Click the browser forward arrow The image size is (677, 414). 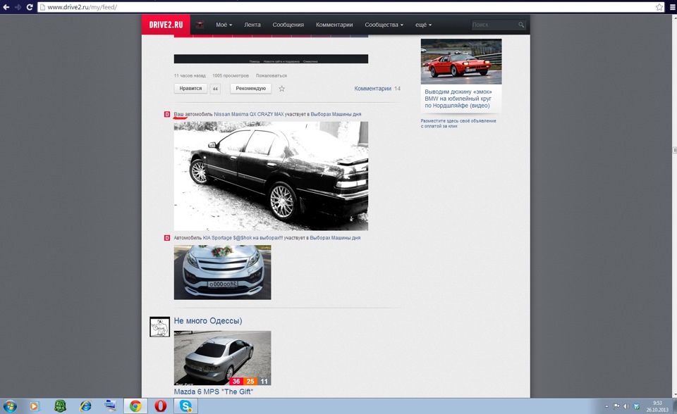point(18,7)
